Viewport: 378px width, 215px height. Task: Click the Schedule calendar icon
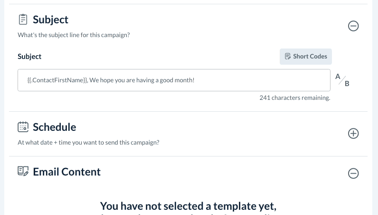pos(23,127)
